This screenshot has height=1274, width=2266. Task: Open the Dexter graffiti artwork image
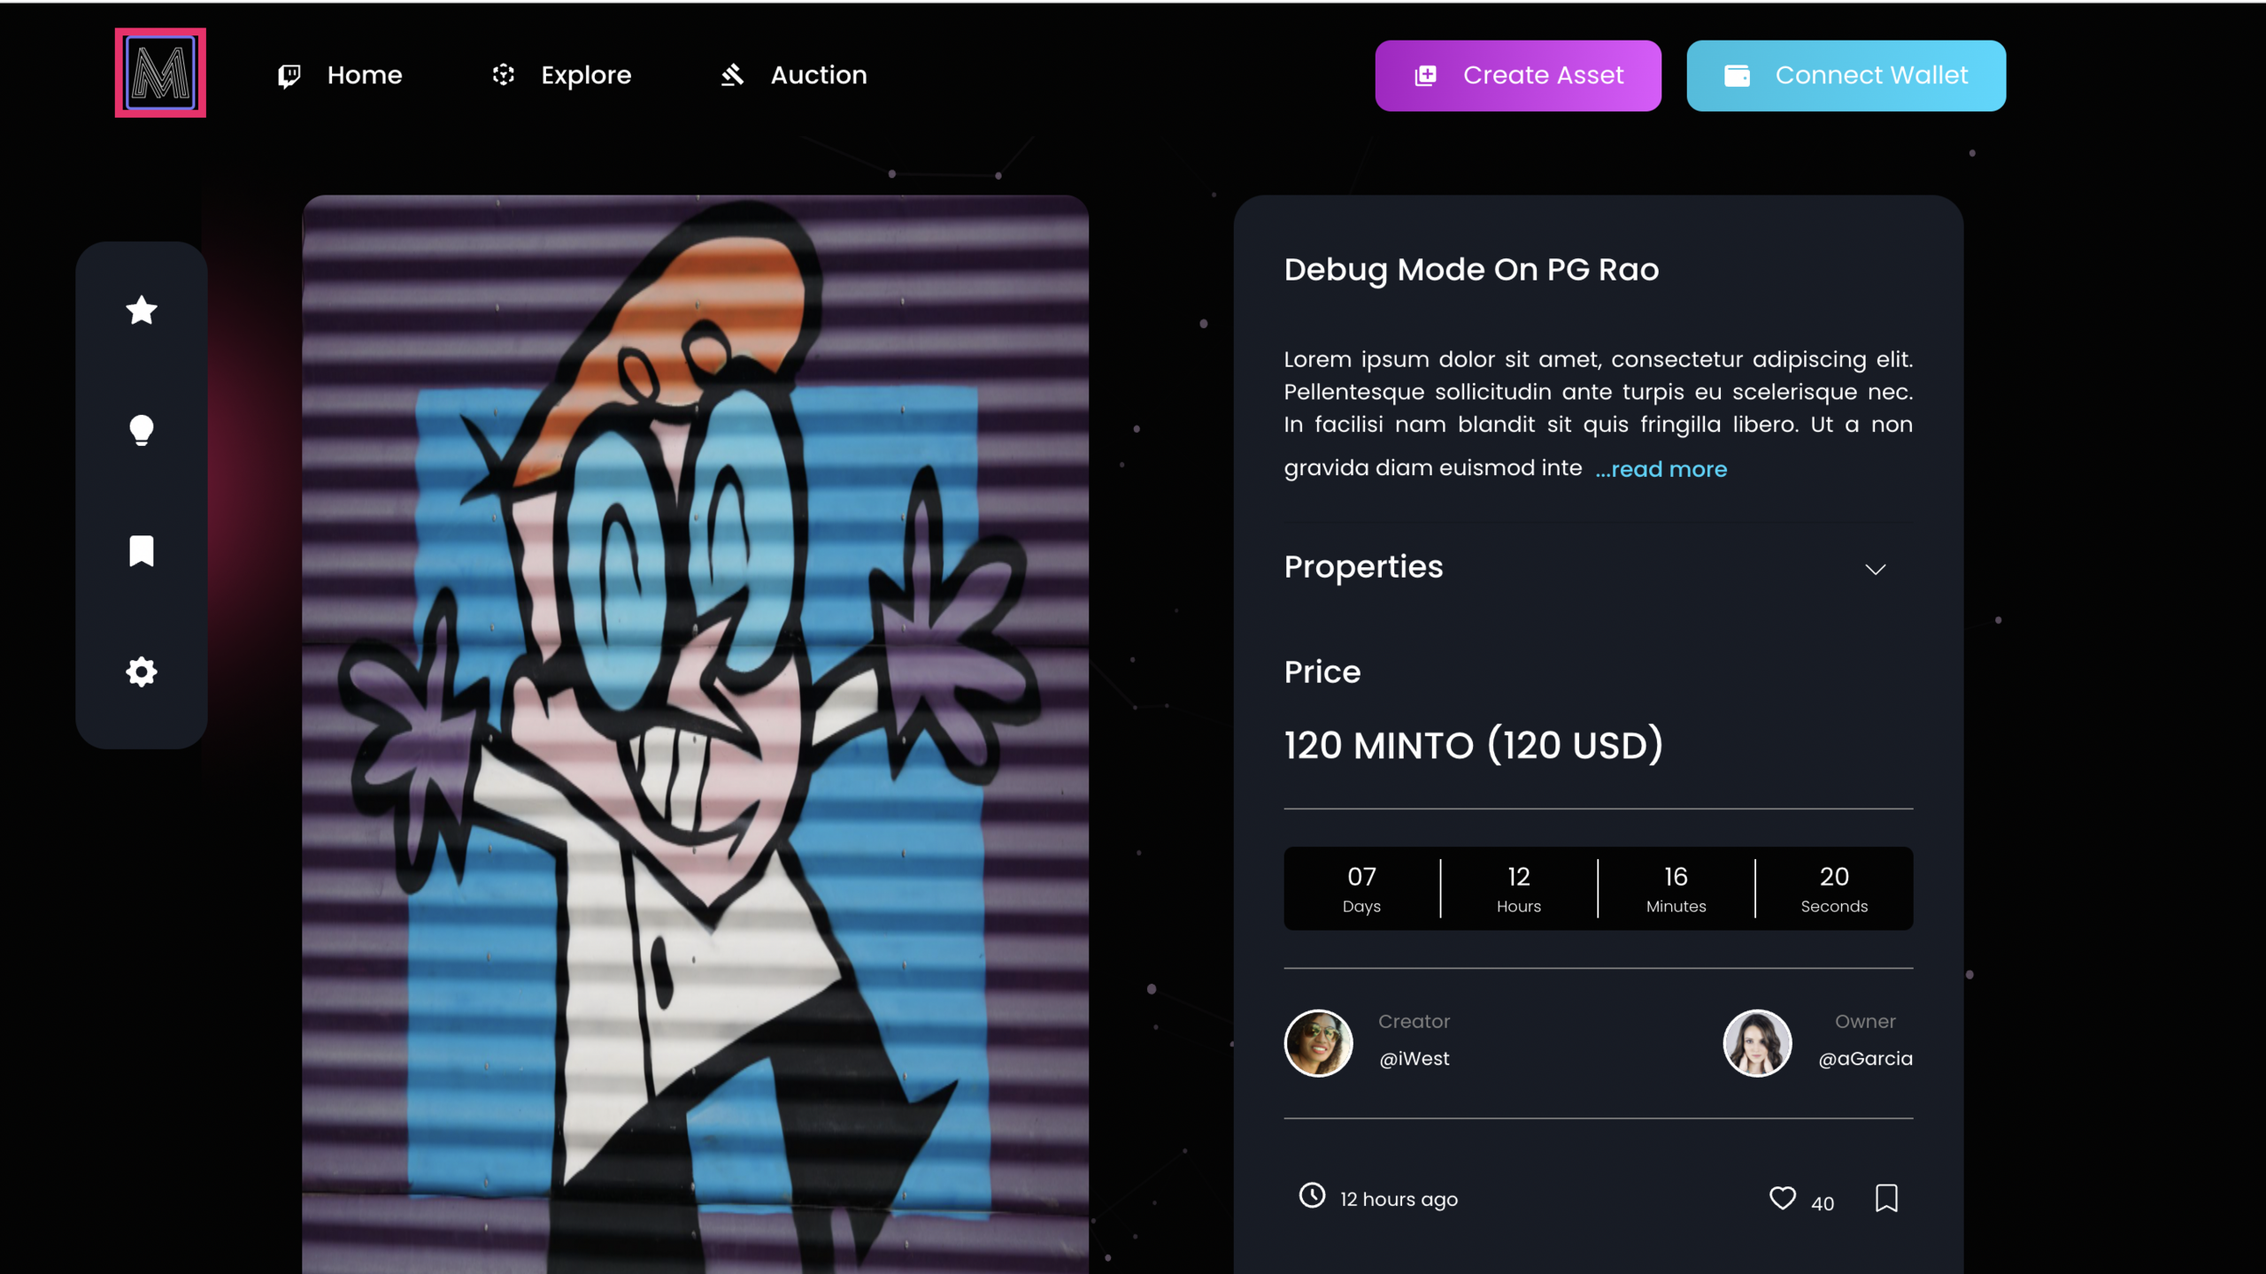695,734
